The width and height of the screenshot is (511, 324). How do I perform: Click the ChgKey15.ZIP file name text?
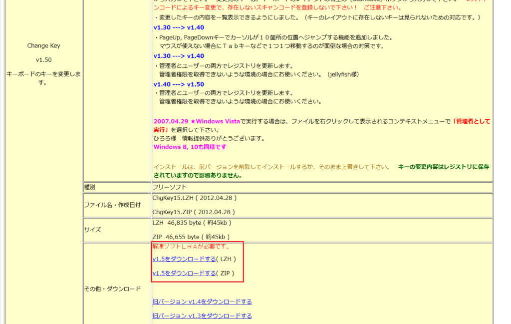(172, 212)
